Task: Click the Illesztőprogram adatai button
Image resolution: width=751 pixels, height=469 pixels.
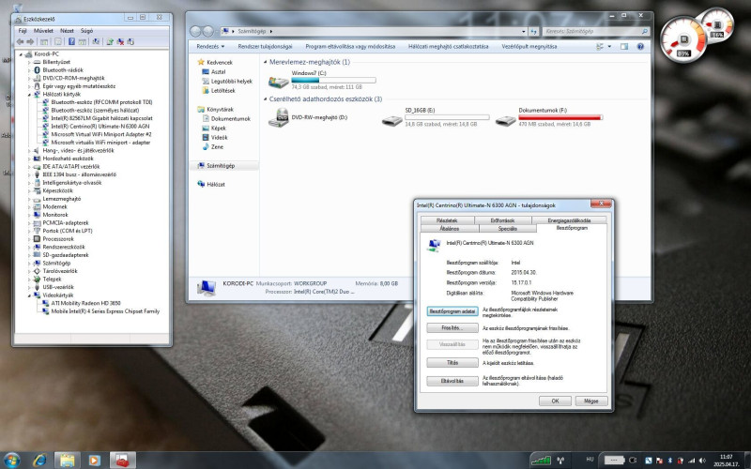Action: click(452, 311)
